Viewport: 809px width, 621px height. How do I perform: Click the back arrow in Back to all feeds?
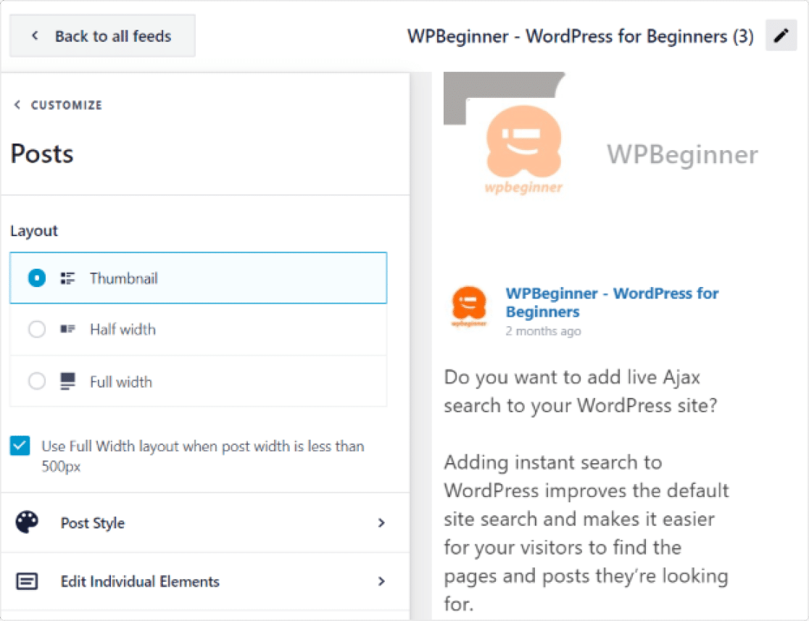pos(35,36)
